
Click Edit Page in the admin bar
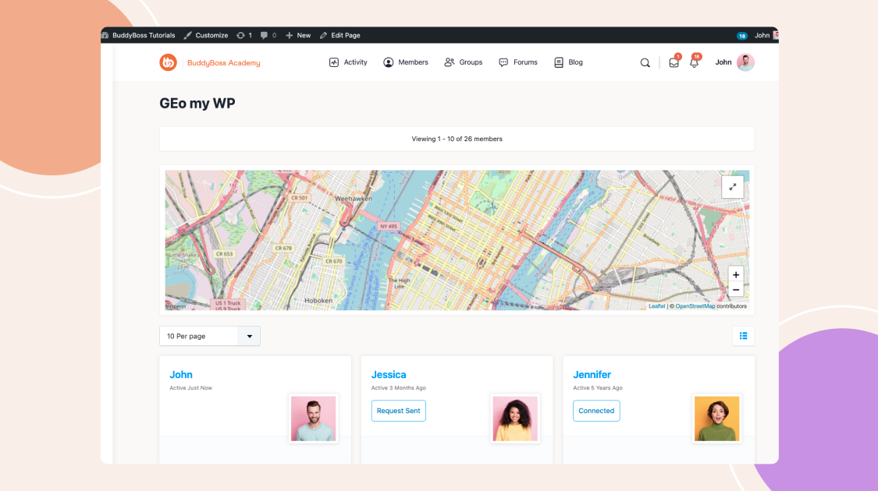click(x=340, y=35)
